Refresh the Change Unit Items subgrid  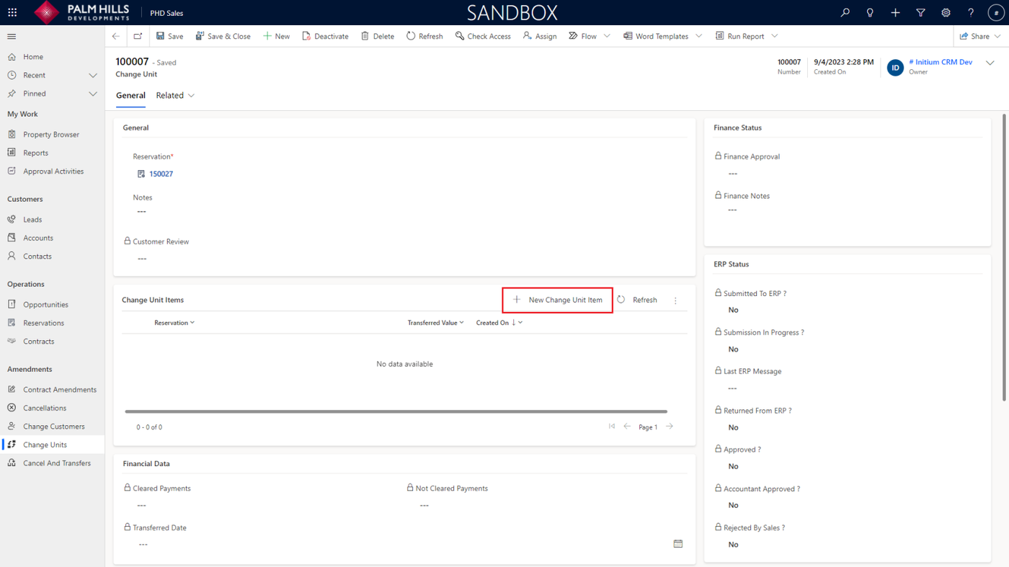[637, 300]
